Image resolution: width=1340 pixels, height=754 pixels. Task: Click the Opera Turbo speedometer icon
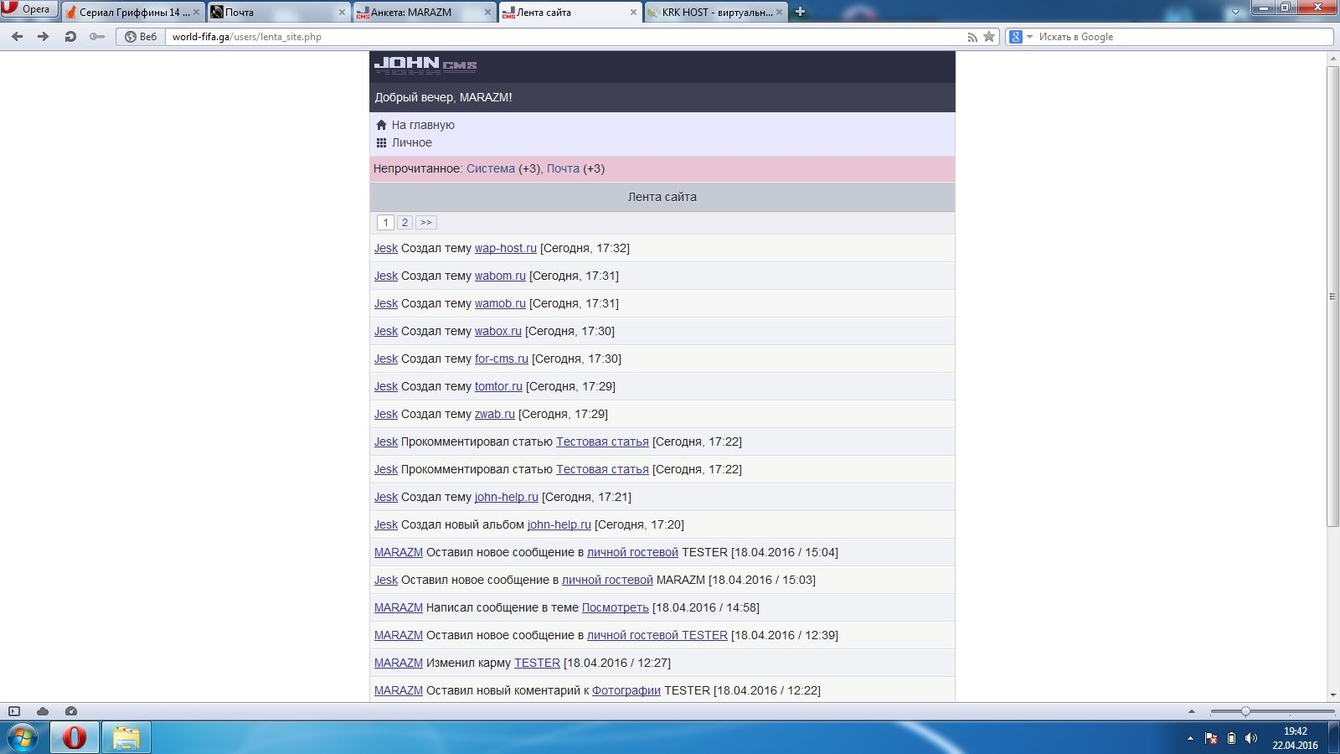point(71,711)
